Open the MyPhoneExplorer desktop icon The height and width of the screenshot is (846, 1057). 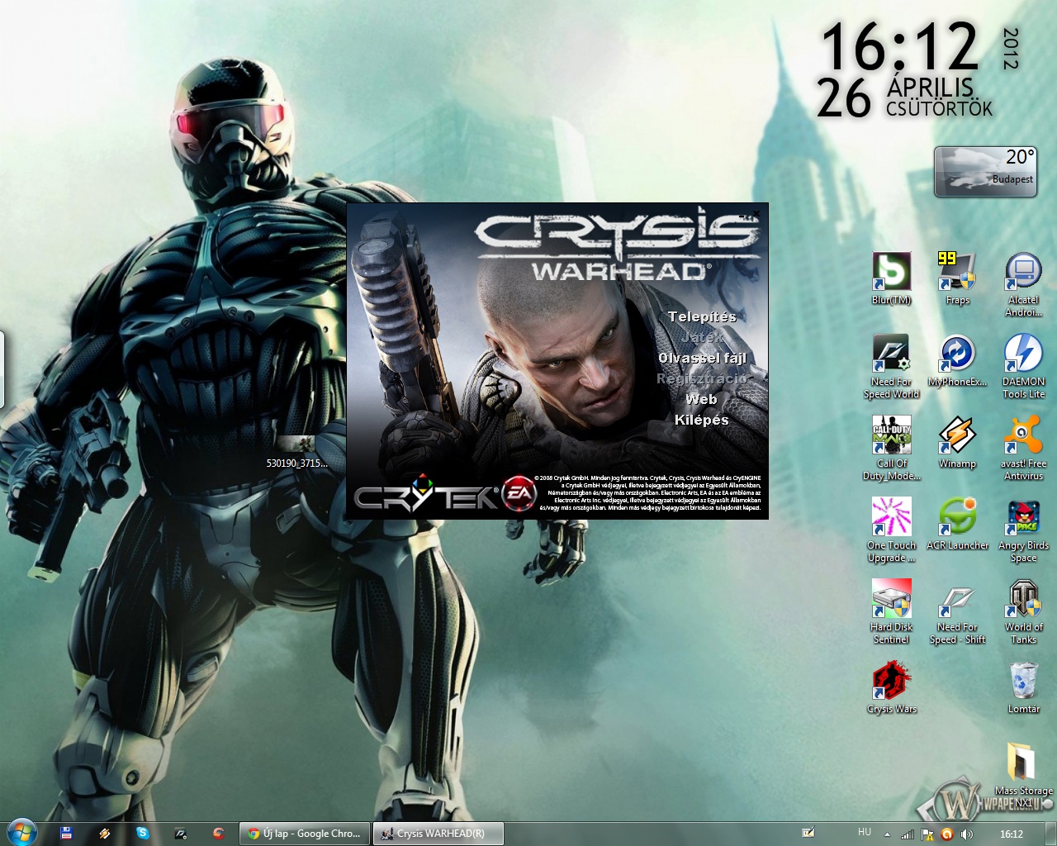click(x=957, y=360)
